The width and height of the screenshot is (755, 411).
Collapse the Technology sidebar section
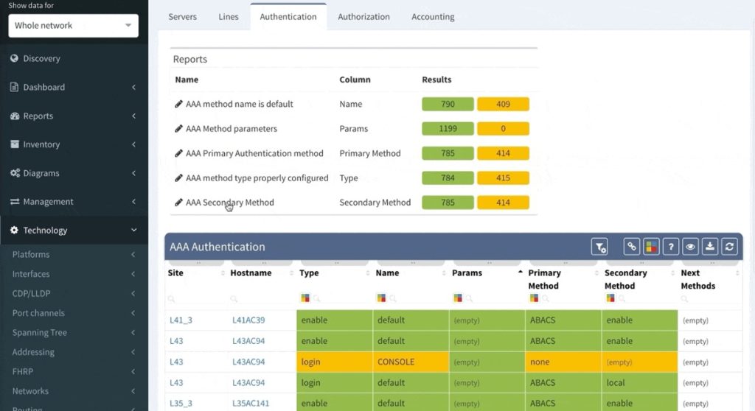tap(73, 230)
